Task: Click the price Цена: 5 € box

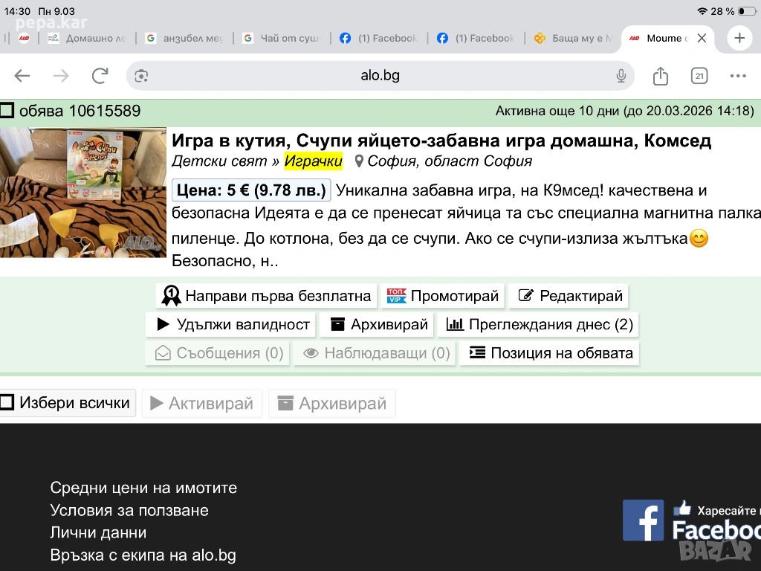Action: pos(251,190)
